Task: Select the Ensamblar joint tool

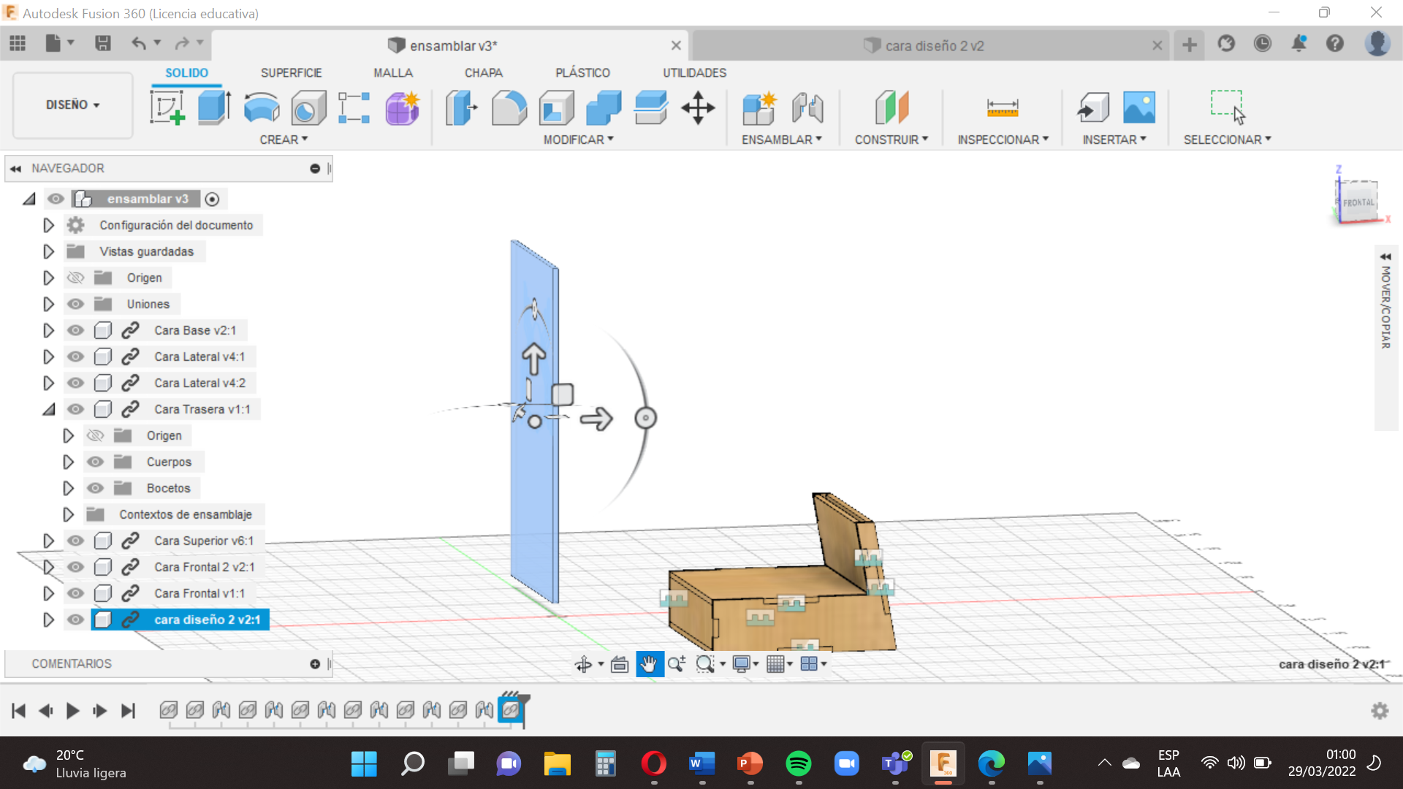Action: coord(810,107)
